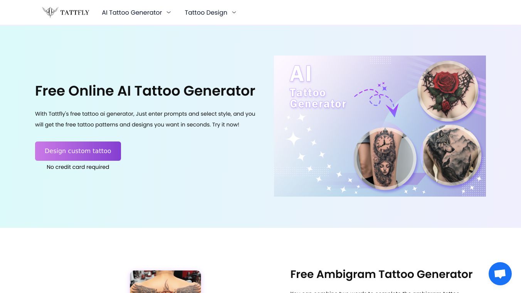521x293 pixels.
Task: Click the AI Tattoo Generator banner text
Action: tap(318, 87)
